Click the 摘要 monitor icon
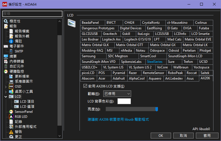 pos(6,56)
